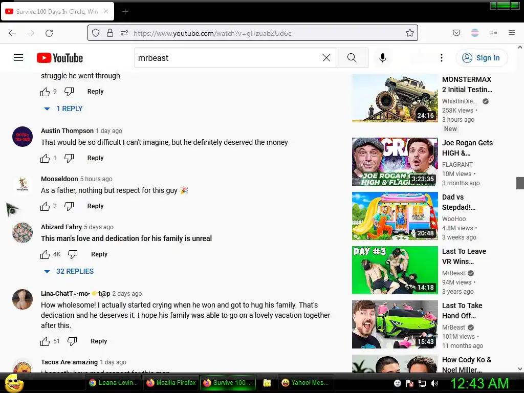Open Yahoo! Messenger taskbar item
Viewport: 524px width, 393px height.
pos(305,383)
